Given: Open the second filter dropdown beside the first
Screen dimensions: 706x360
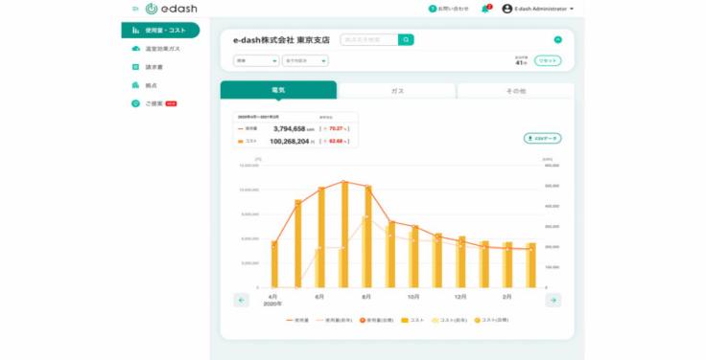Looking at the screenshot, I should point(305,60).
